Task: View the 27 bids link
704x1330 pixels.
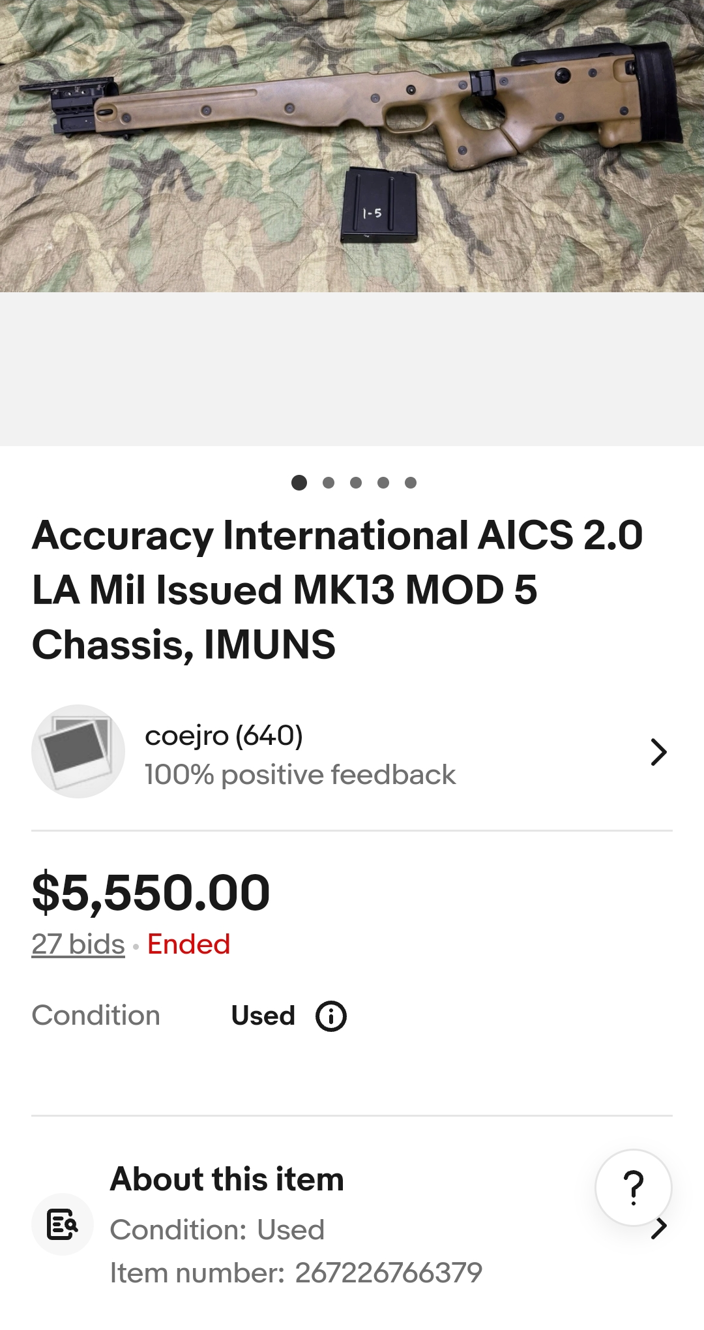Action: pyautogui.click(x=78, y=944)
